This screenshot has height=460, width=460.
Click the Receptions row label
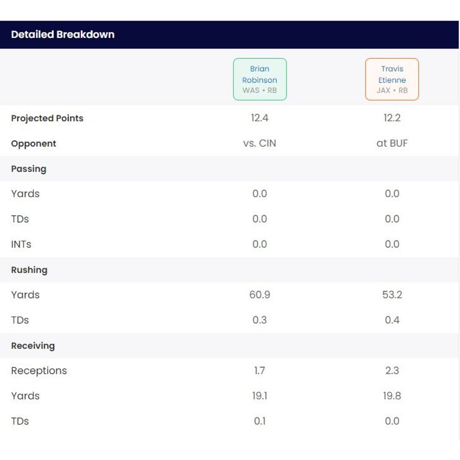click(39, 371)
